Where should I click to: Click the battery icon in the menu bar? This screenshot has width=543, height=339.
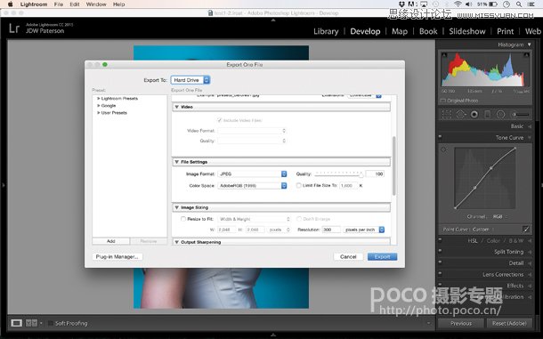[x=493, y=4]
